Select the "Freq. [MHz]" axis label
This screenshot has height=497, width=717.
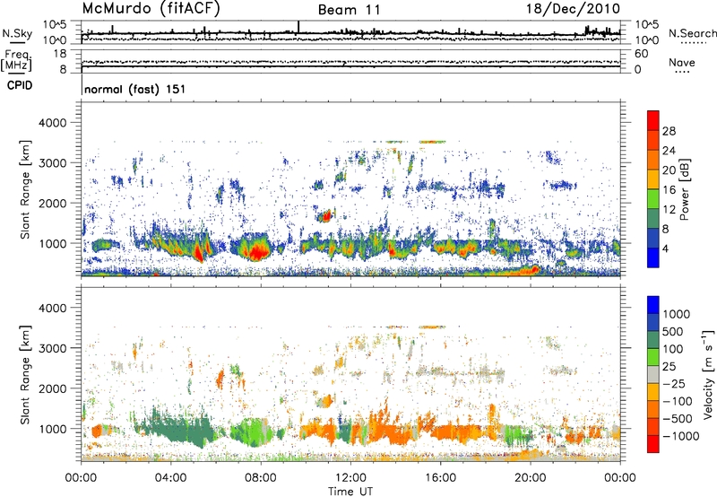(17, 60)
